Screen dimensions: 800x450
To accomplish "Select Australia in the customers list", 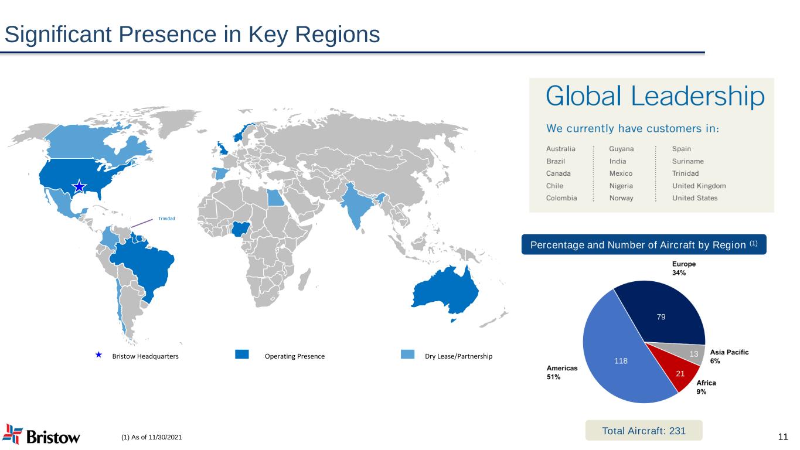I will click(x=561, y=149).
